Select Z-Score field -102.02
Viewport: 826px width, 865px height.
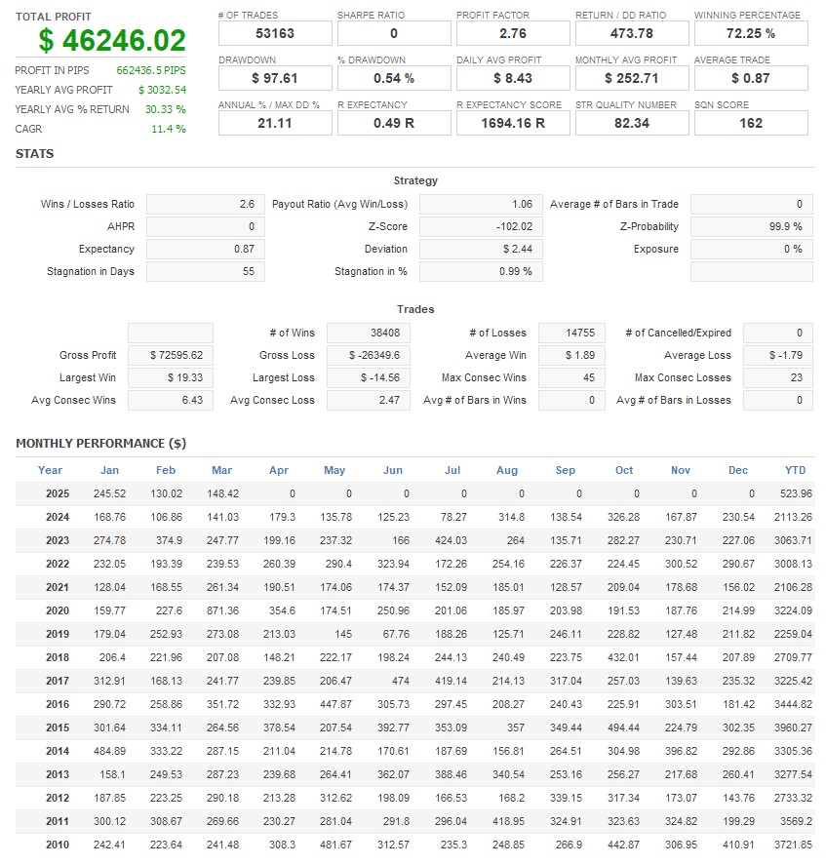point(481,226)
